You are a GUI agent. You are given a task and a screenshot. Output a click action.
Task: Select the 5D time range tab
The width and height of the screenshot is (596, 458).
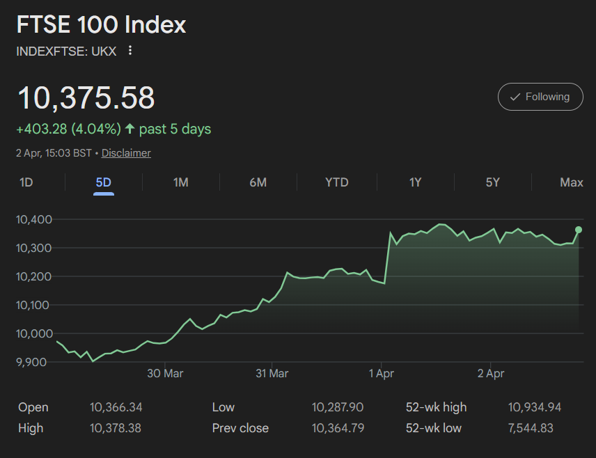click(103, 182)
